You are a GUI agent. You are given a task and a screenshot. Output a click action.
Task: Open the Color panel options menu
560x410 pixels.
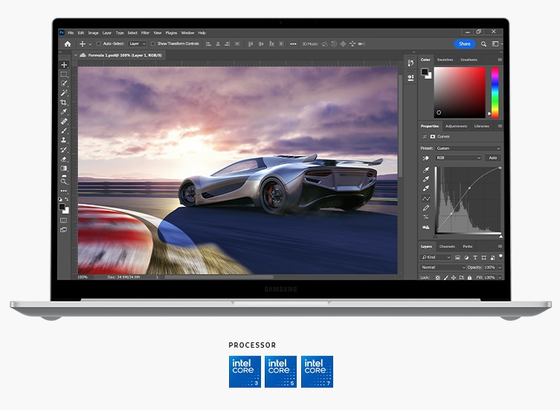(500, 59)
